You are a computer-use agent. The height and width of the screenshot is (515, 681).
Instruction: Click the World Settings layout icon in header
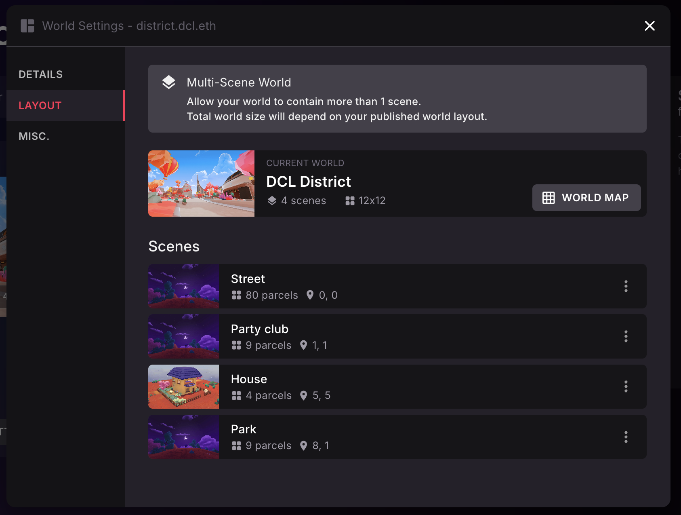27,26
